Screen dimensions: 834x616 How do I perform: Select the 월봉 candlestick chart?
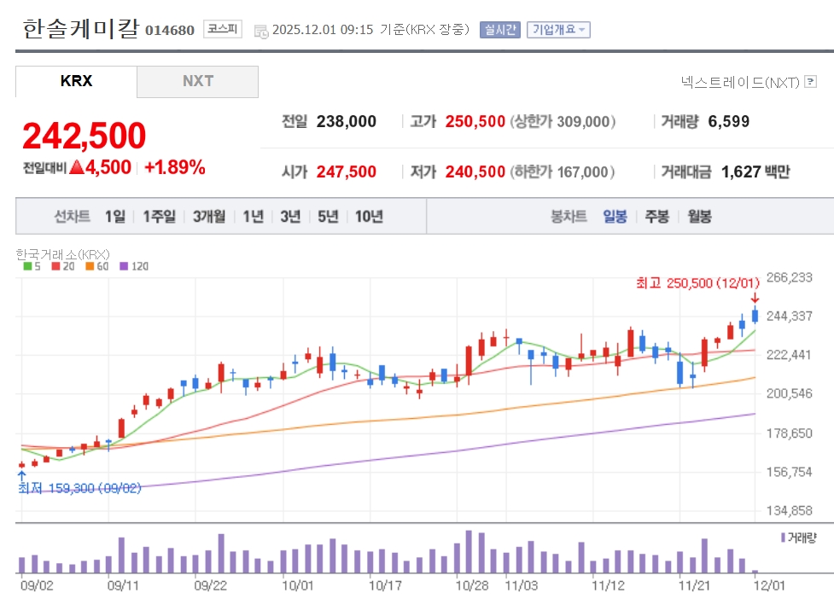(699, 217)
